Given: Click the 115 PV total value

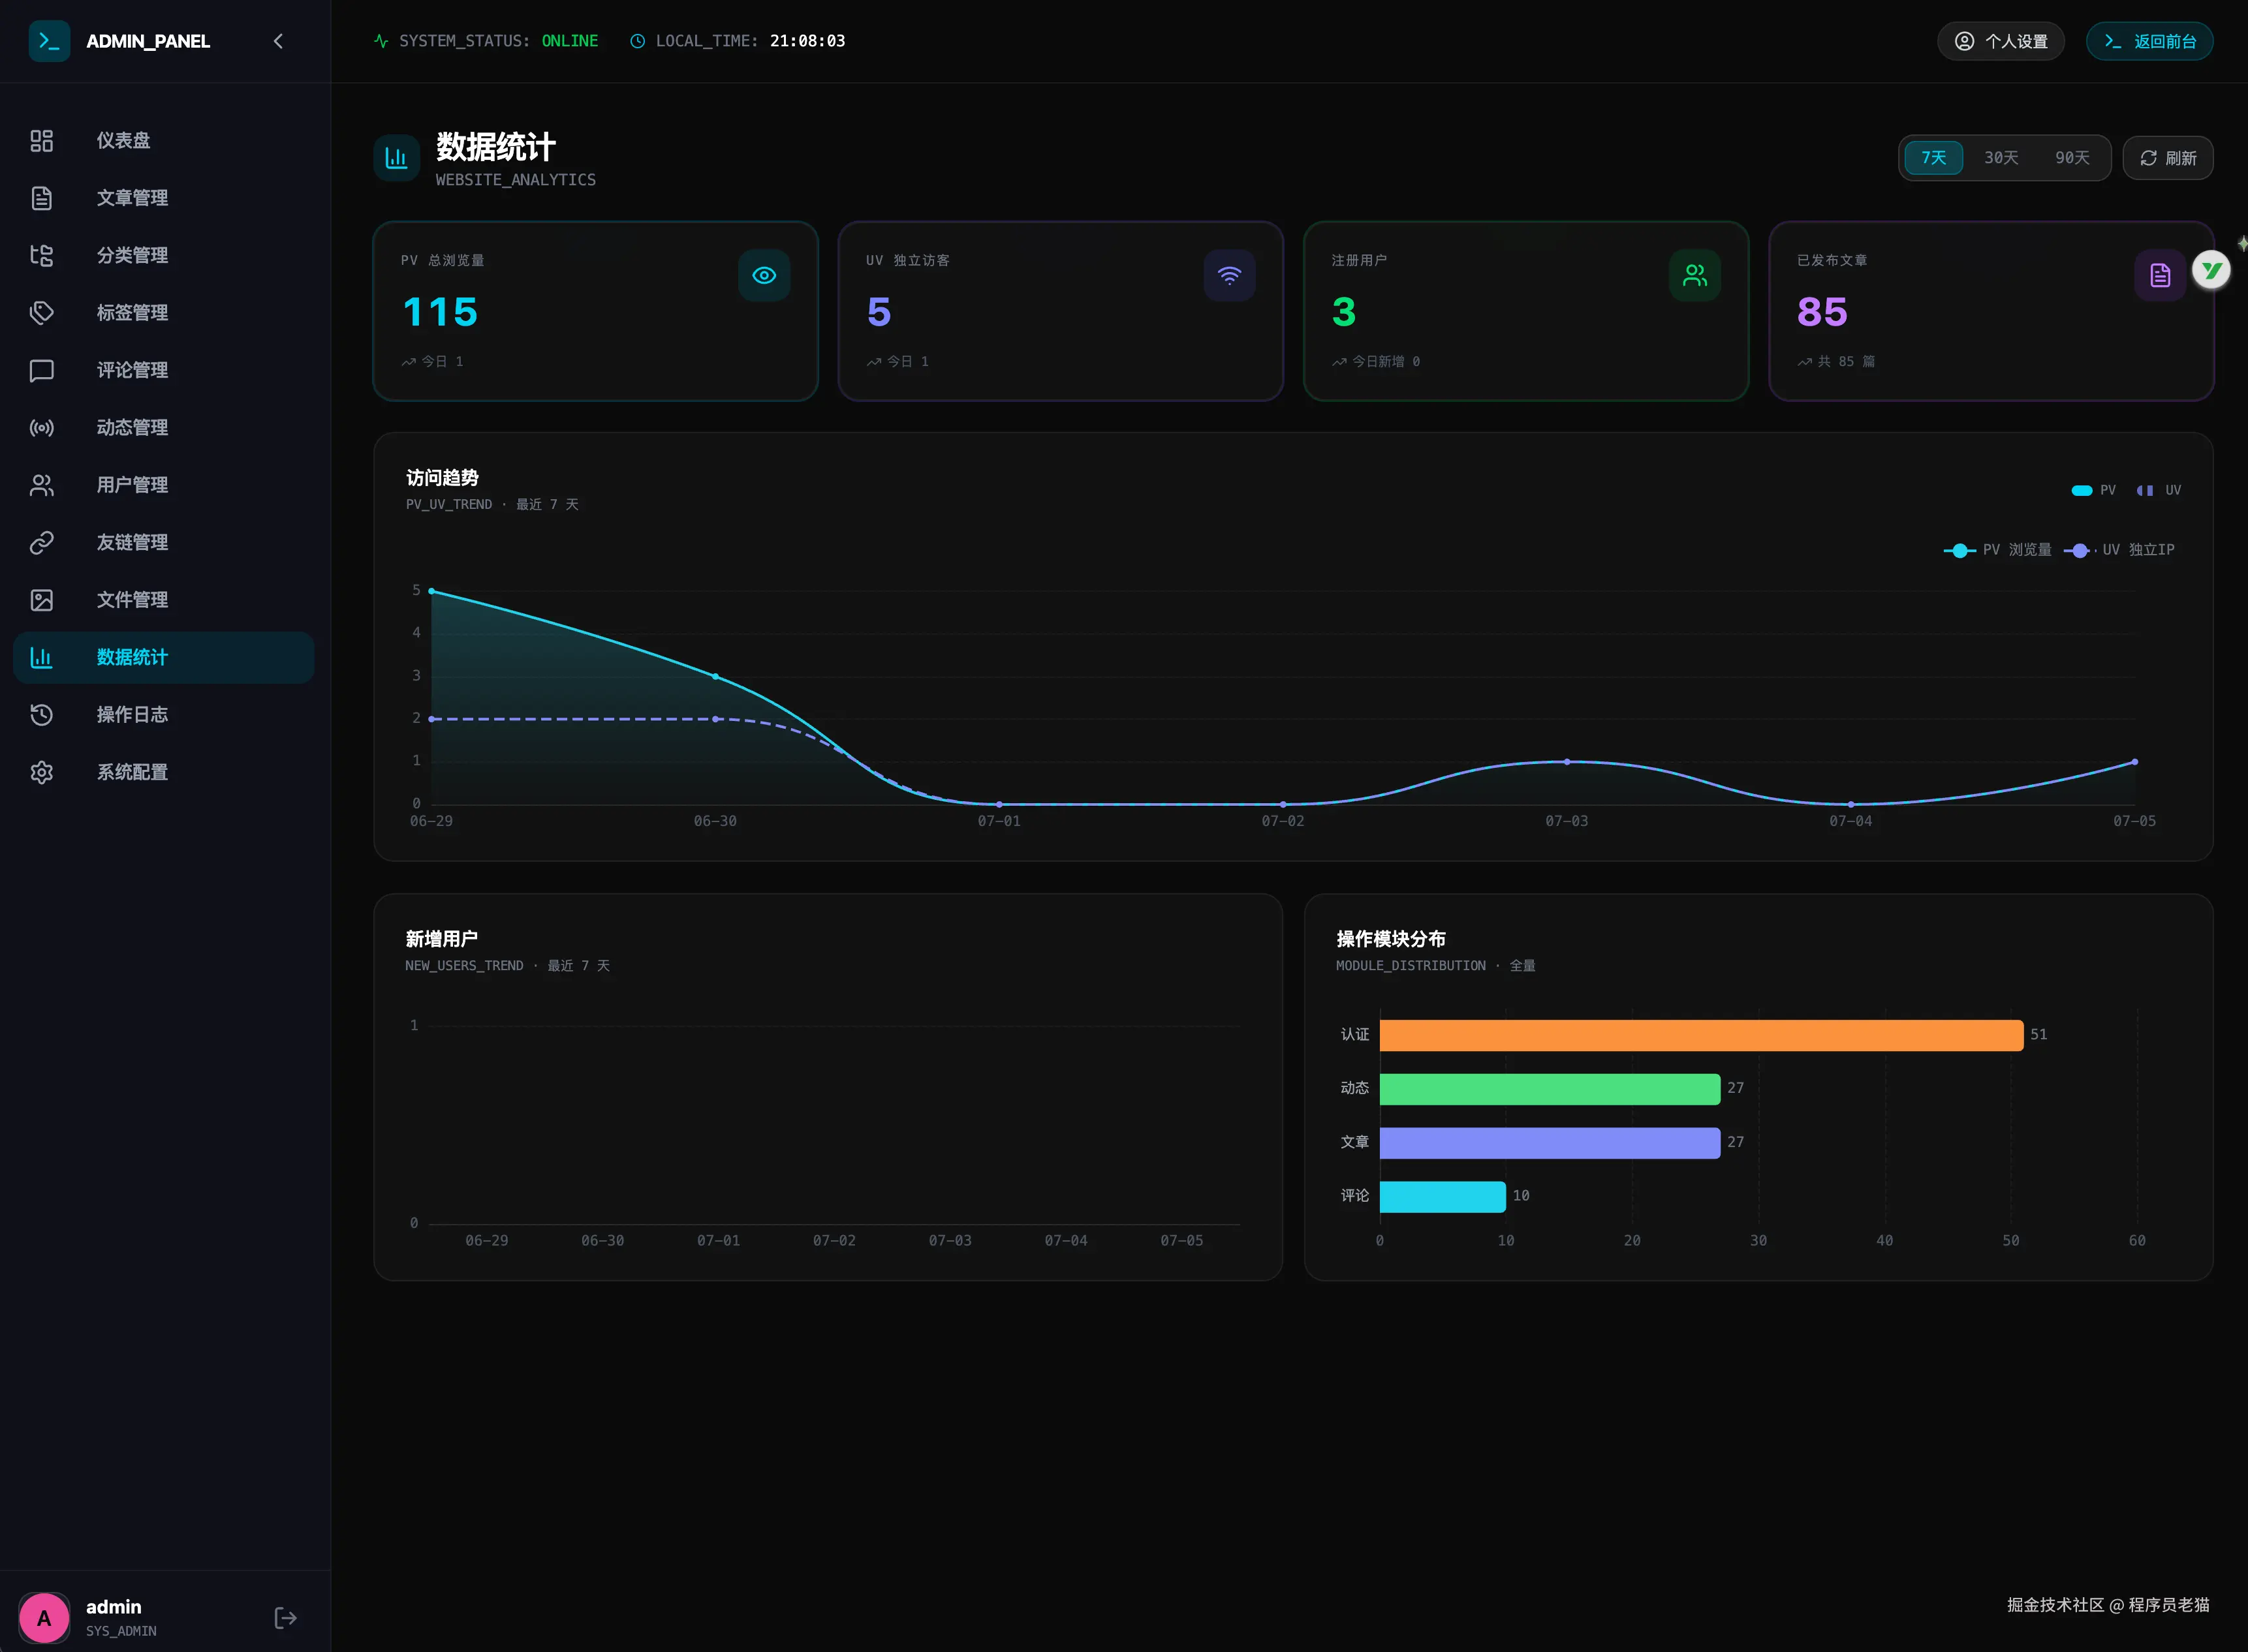Looking at the screenshot, I should tap(440, 312).
